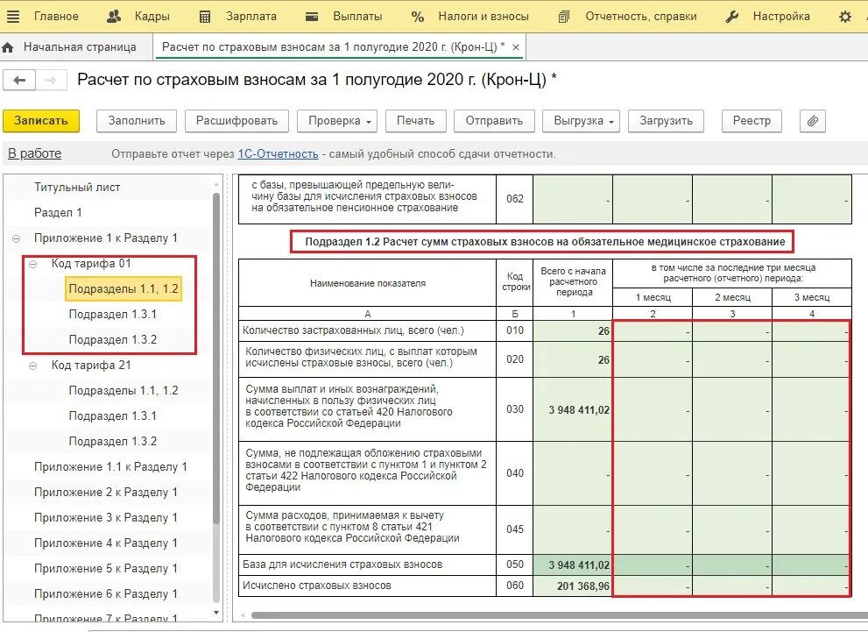Select Подраздел 1.3.2 under Код тарифа 01

(113, 340)
